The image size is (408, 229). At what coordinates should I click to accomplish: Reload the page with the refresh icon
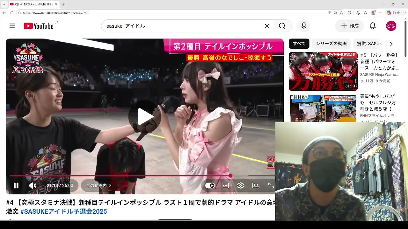pos(12,13)
